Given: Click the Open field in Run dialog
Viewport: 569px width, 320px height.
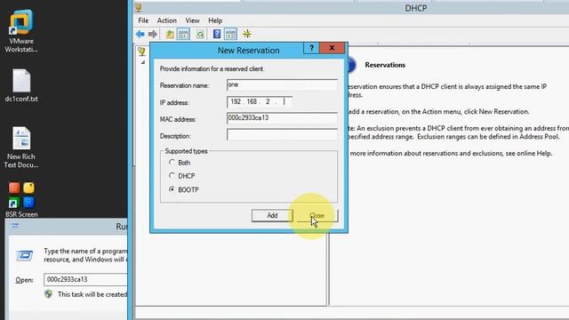Looking at the screenshot, I should [x=85, y=279].
